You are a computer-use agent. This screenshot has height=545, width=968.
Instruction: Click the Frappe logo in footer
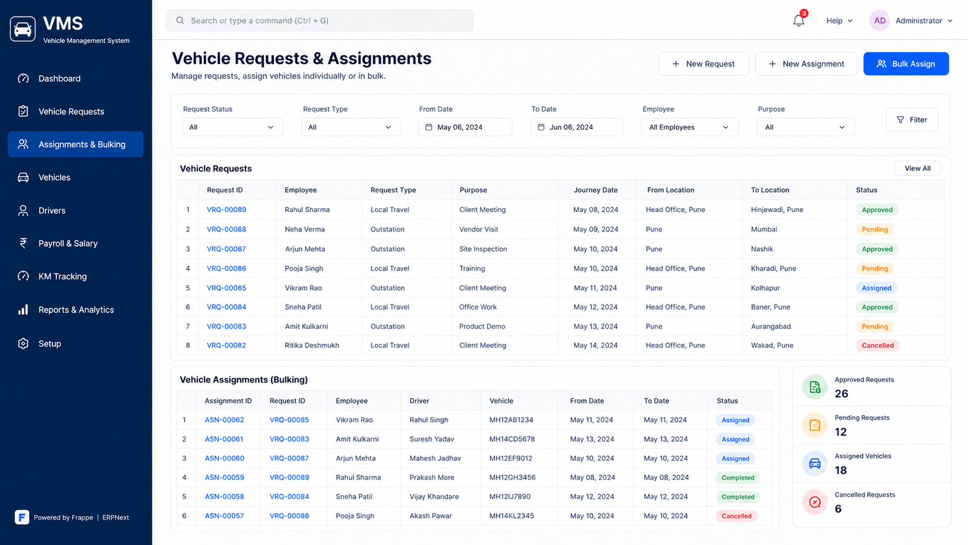[x=22, y=517]
